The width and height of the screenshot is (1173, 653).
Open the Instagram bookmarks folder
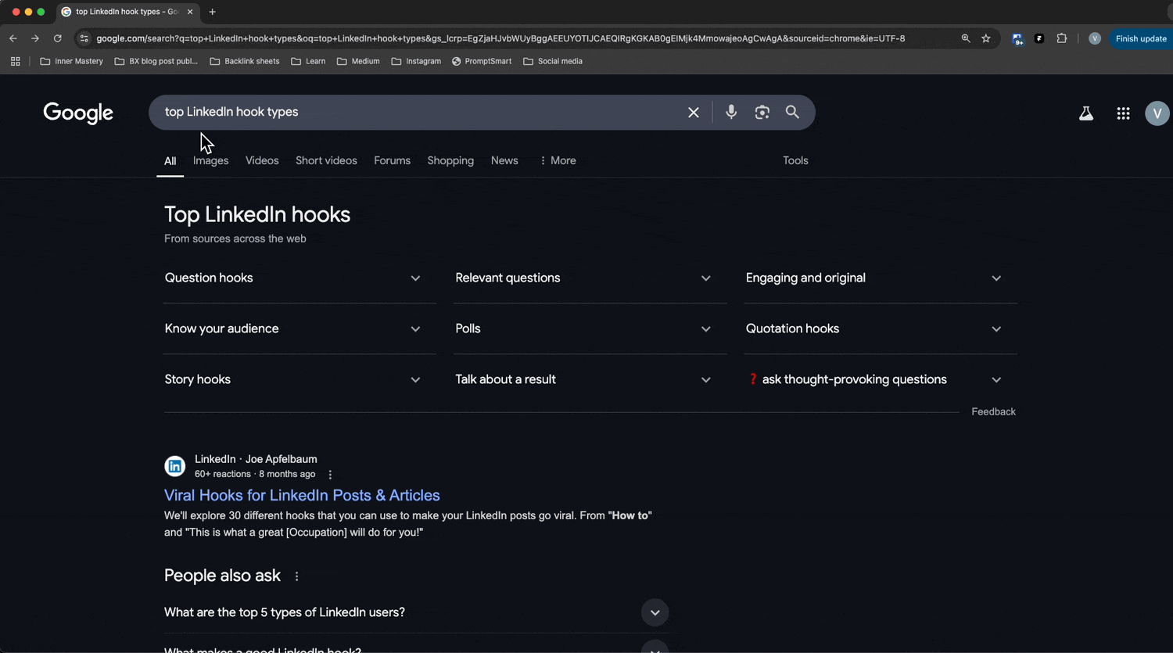(416, 61)
